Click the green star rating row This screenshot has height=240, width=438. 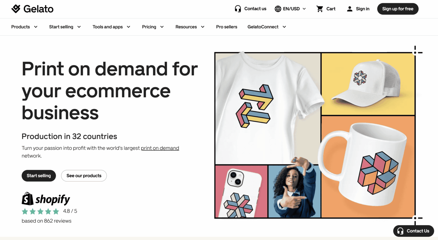40,211
